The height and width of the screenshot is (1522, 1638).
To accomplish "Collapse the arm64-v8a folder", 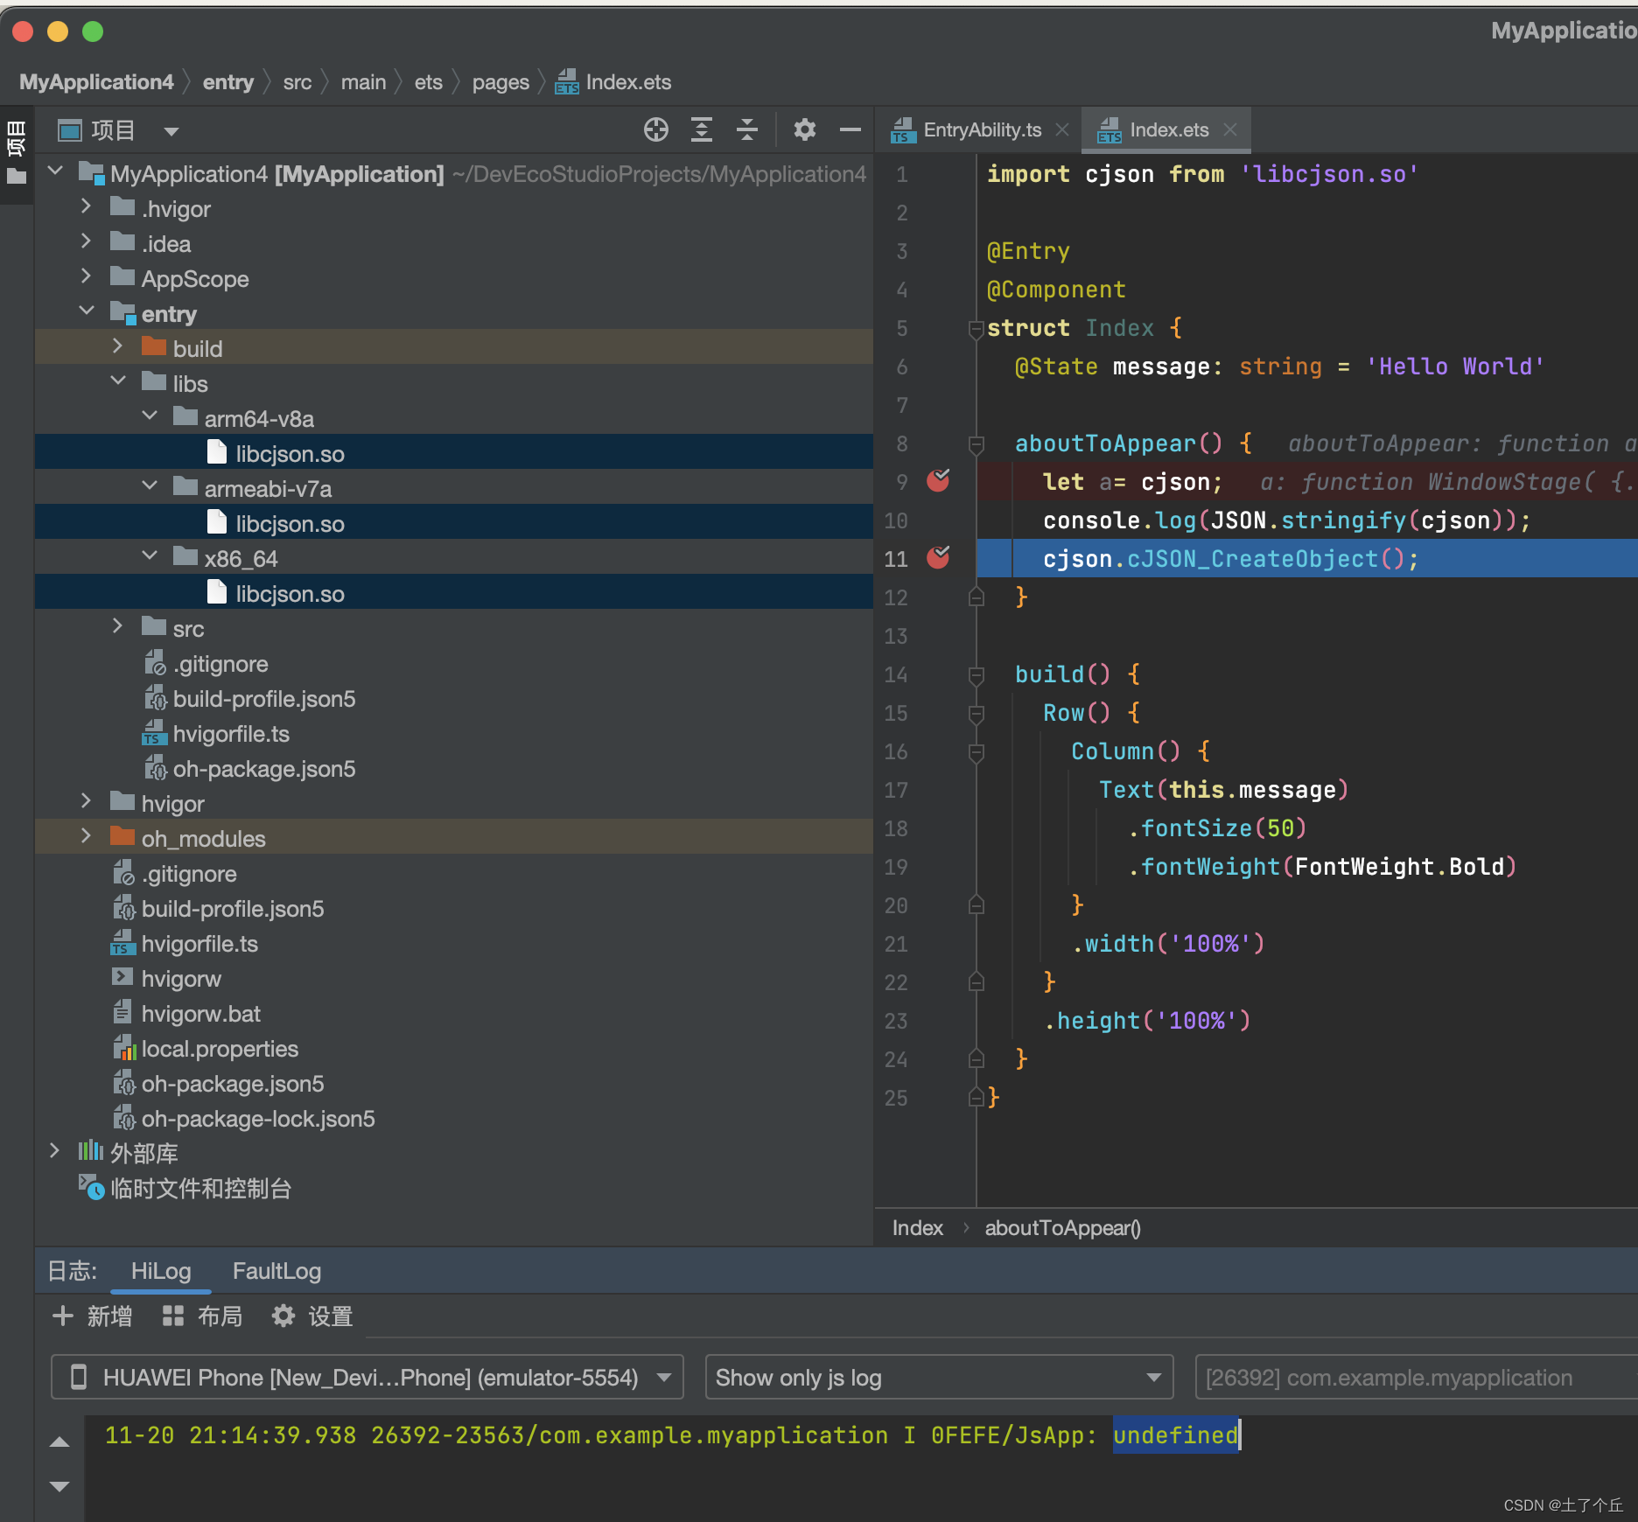I will pos(149,416).
